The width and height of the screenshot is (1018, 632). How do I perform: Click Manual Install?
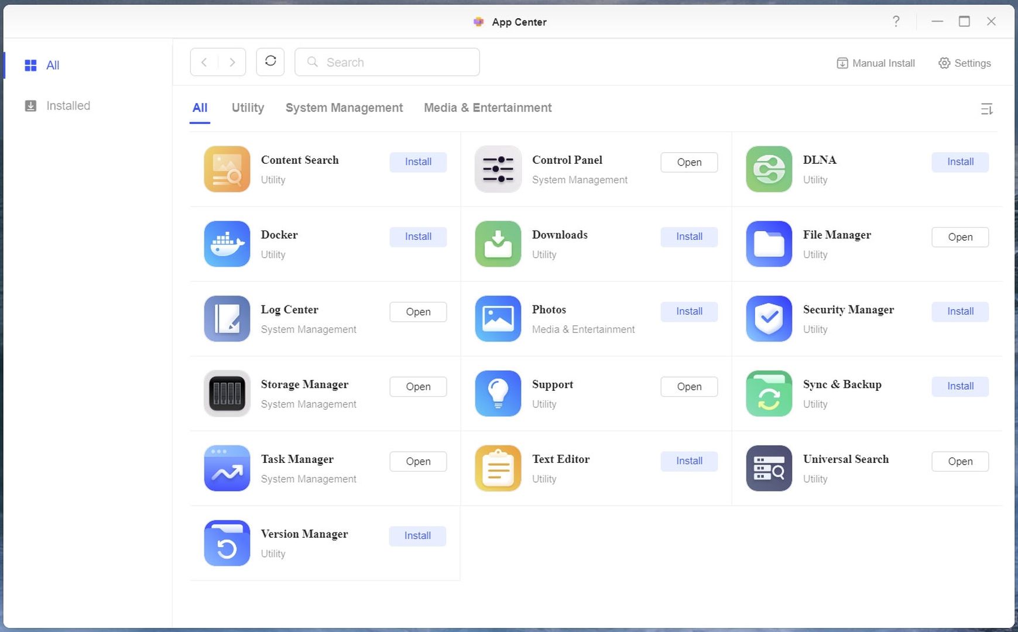coord(876,63)
